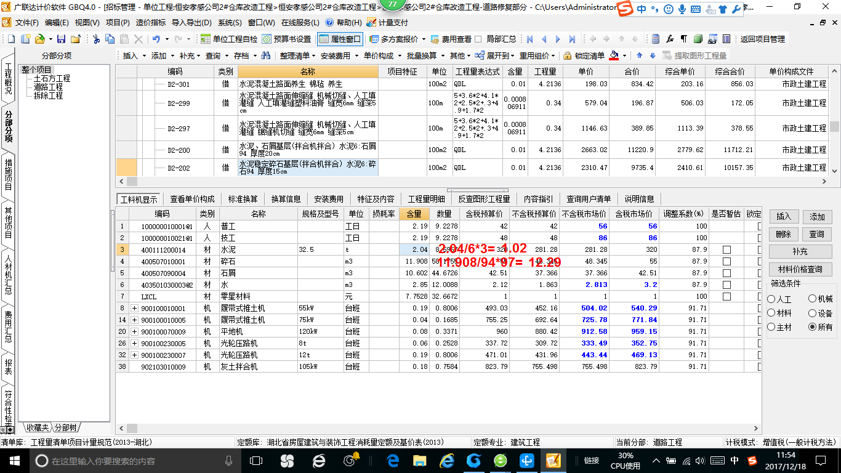Expand row 32 光轮压路机 12t
The image size is (841, 473).
click(134, 355)
